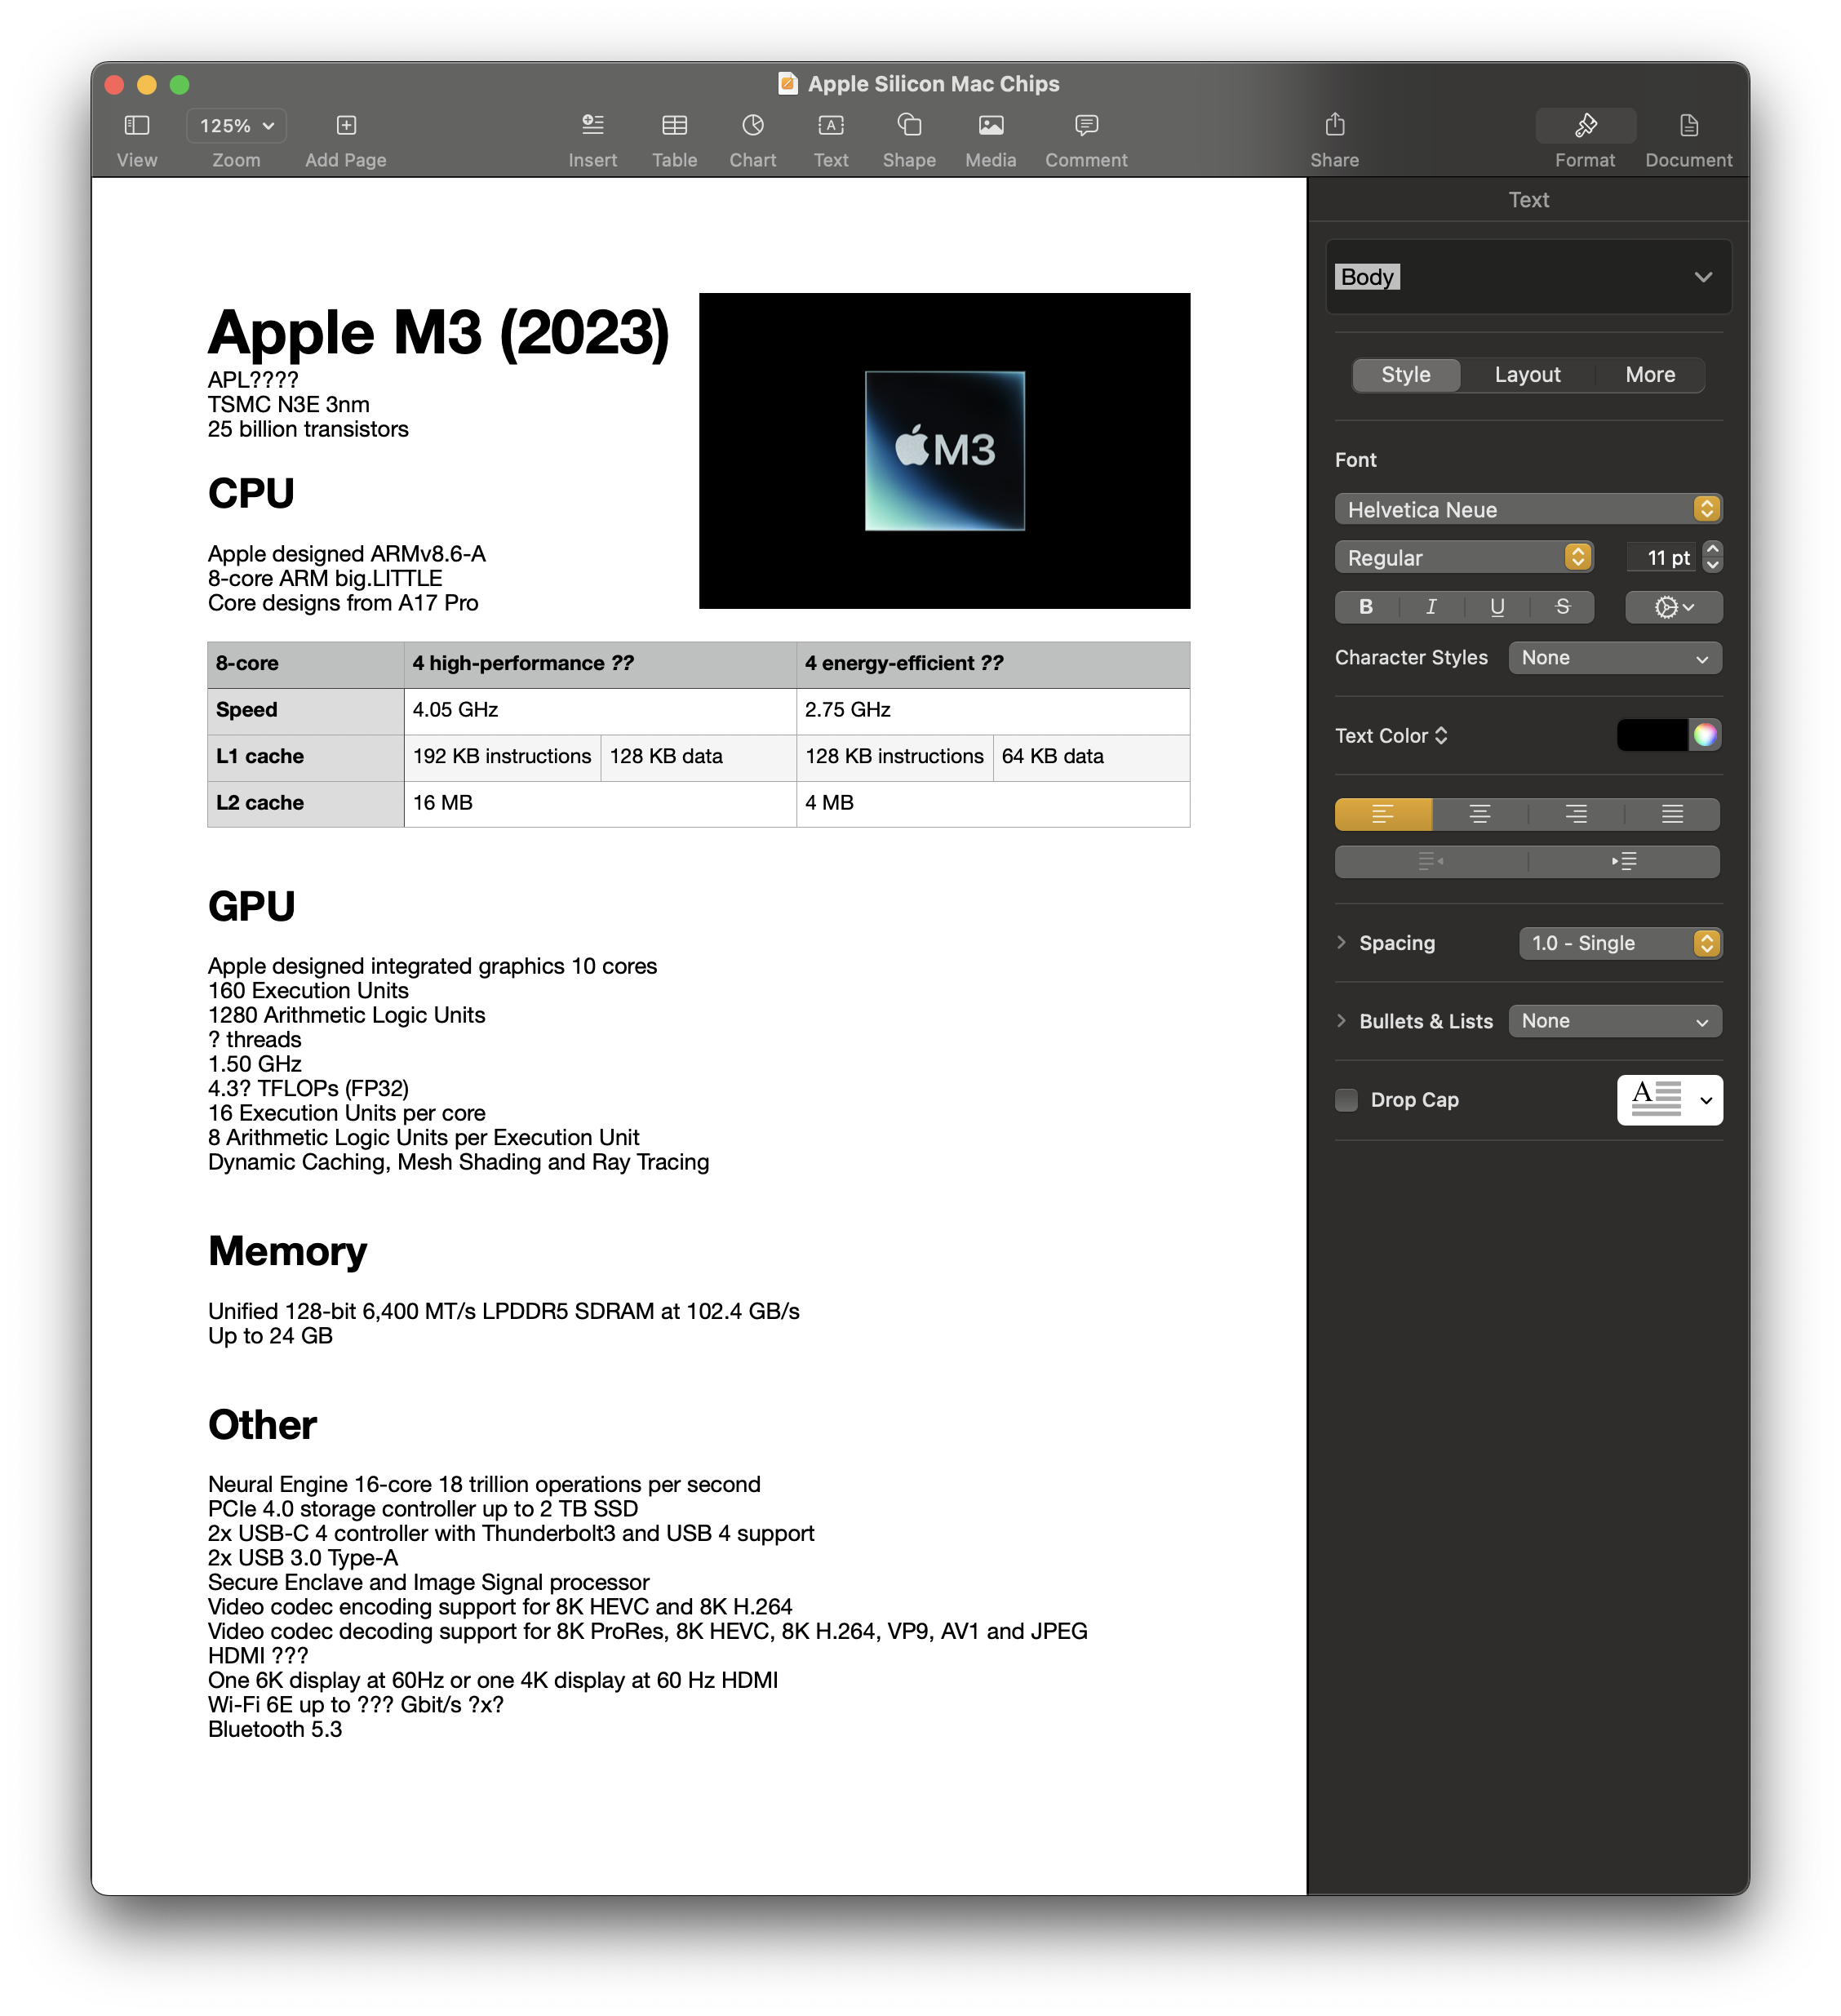Center align the text
Screen dimensions: 1841x2016
coord(1480,815)
